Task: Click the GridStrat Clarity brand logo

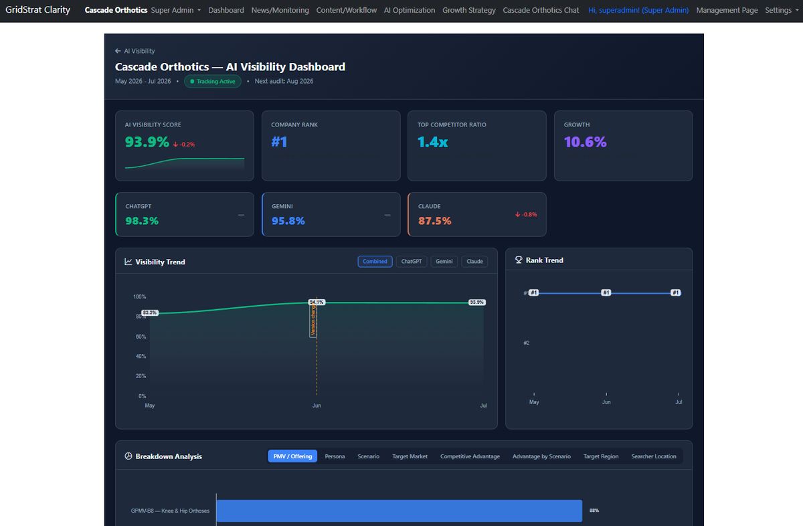Action: click(38, 10)
